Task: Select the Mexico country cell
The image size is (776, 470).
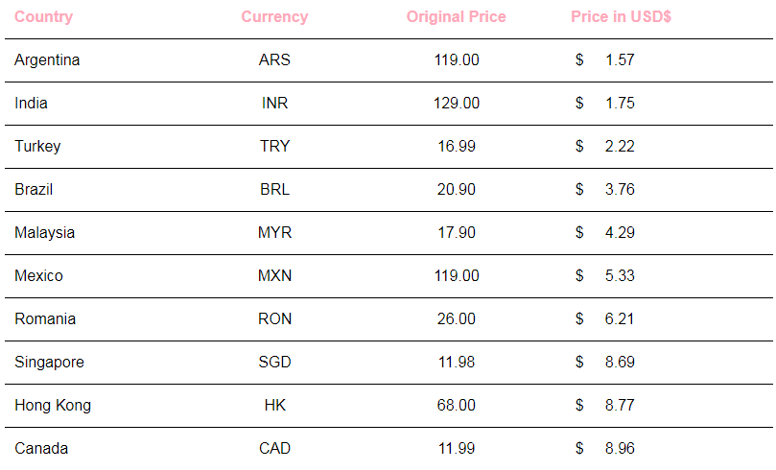Action: coord(38,275)
